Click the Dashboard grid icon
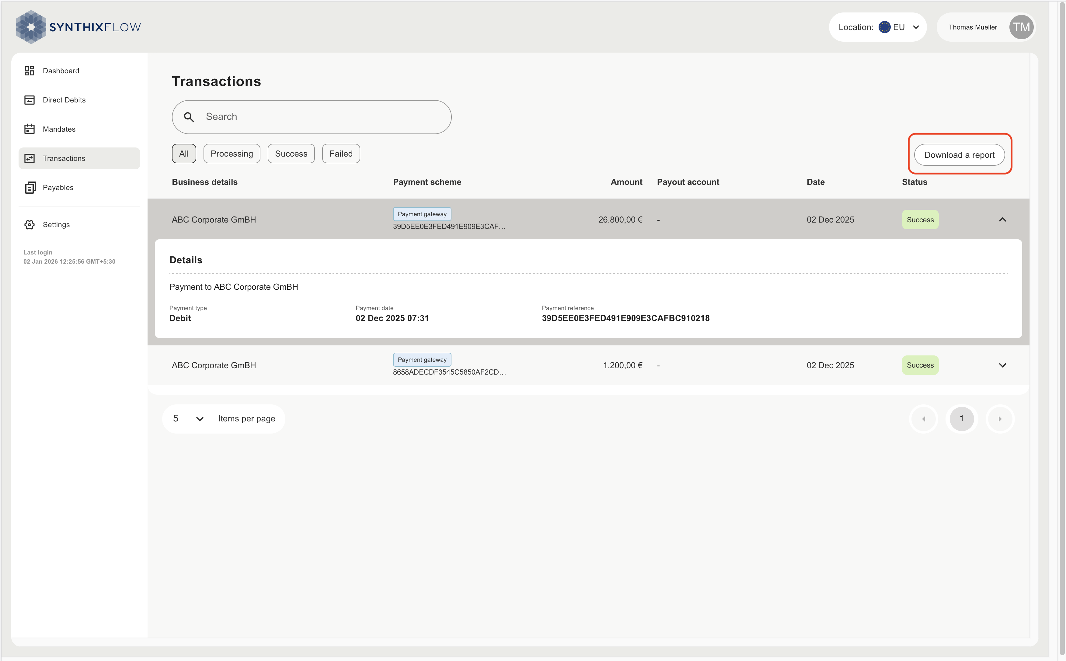Viewport: 1066px width, 661px height. click(29, 71)
